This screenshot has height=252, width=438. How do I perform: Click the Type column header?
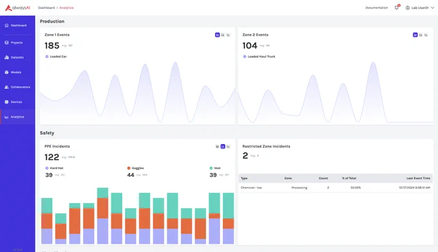pos(244,179)
